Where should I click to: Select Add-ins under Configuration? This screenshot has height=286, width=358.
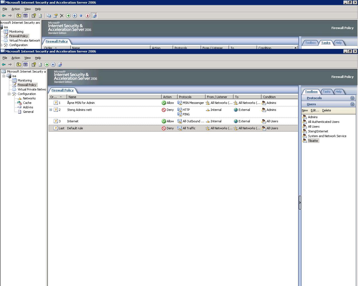click(x=28, y=107)
